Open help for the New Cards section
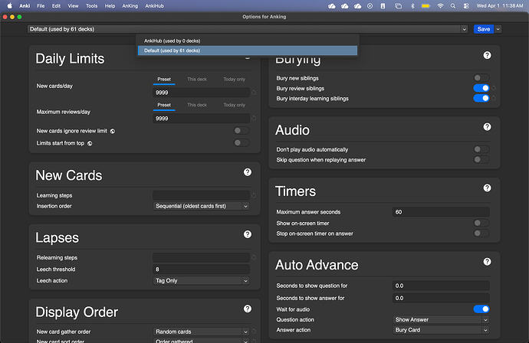The width and height of the screenshot is (529, 343). pos(248,172)
